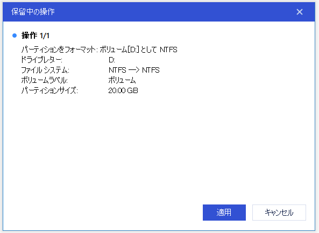The height and width of the screenshot is (233, 319).
Task: Click the target NTFS right of arrow
Action: pos(151,70)
